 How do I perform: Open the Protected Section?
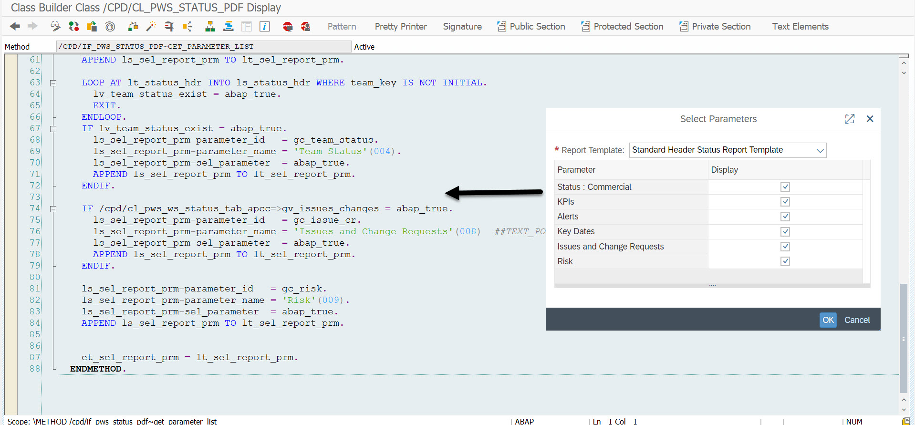[x=628, y=27]
